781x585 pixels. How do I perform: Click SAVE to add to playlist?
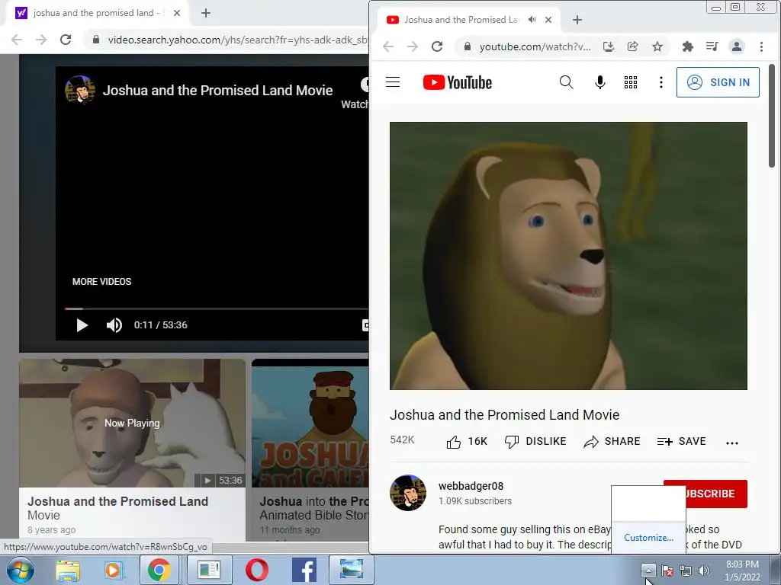tap(681, 441)
